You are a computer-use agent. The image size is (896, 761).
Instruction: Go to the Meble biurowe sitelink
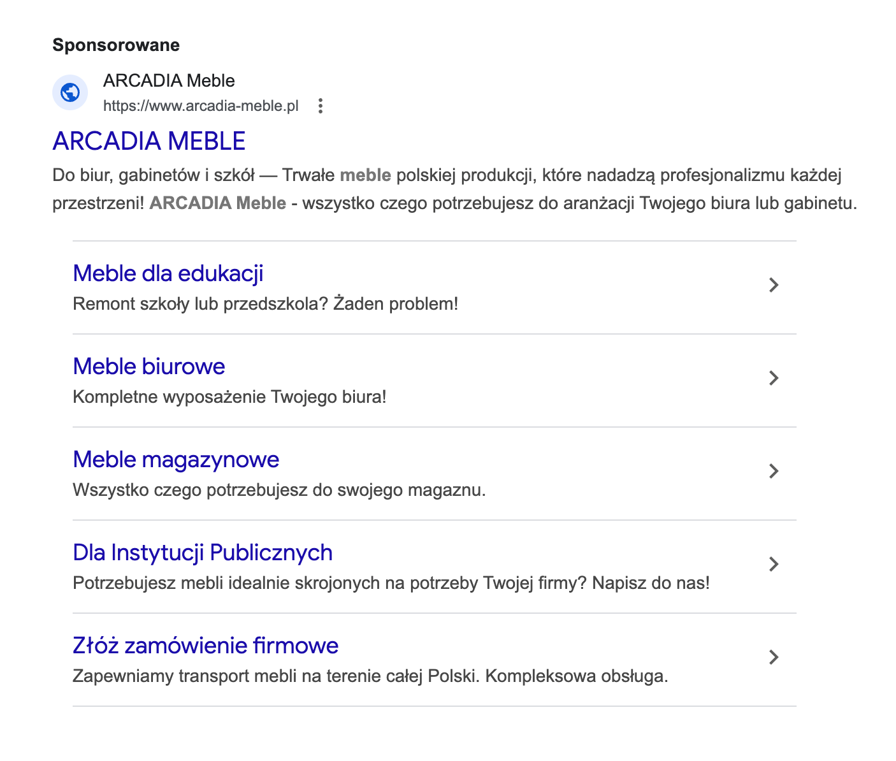tap(149, 366)
